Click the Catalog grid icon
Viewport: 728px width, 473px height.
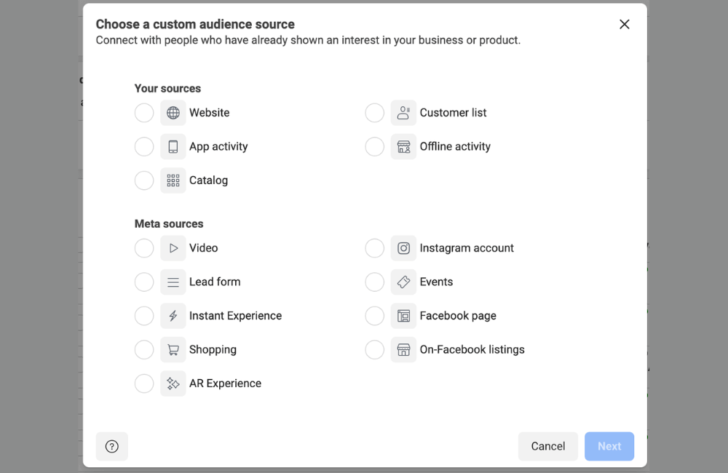173,180
